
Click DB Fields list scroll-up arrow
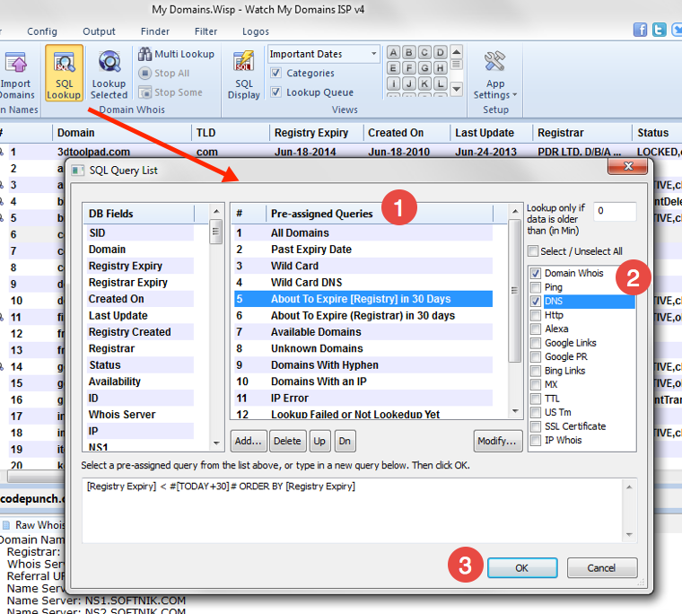point(216,211)
